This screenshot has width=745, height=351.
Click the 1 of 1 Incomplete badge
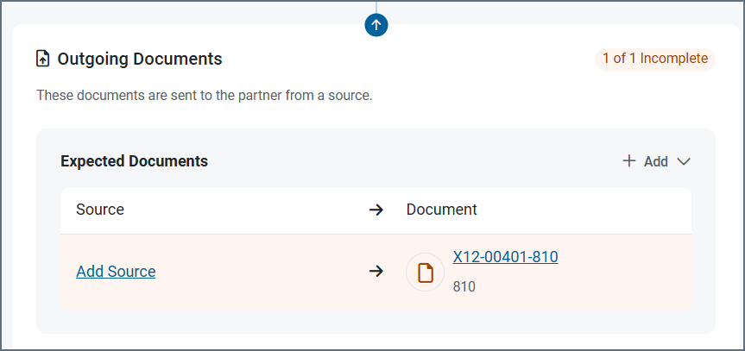(654, 59)
